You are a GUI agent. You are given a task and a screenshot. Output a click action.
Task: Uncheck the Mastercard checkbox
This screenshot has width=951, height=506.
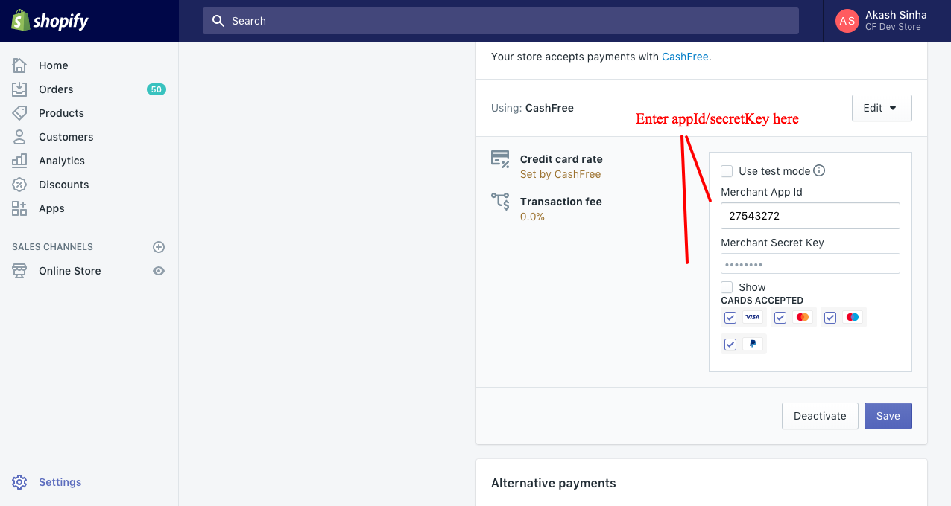pos(780,318)
